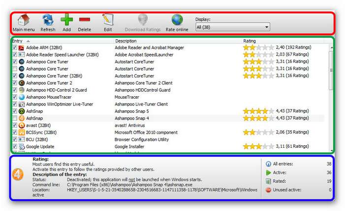The image size is (345, 211).
Task: Sort by the Rating column header
Action: (250, 41)
